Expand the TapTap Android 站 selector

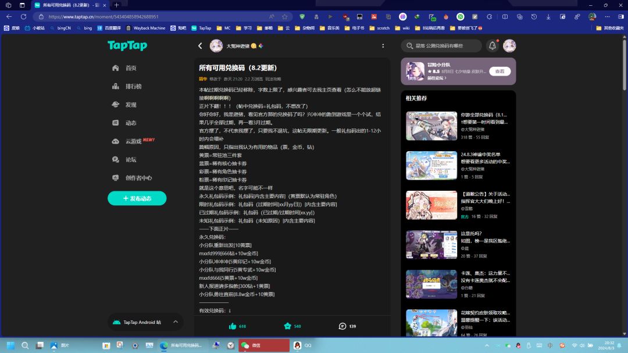pyautogui.click(x=145, y=322)
